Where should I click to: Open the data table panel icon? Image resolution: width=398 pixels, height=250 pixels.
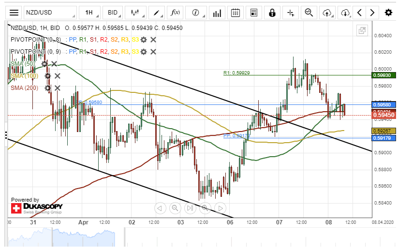pos(254,13)
